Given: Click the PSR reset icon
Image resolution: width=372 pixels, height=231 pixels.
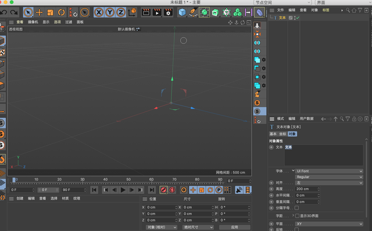Looking at the screenshot, I should click(73, 12).
